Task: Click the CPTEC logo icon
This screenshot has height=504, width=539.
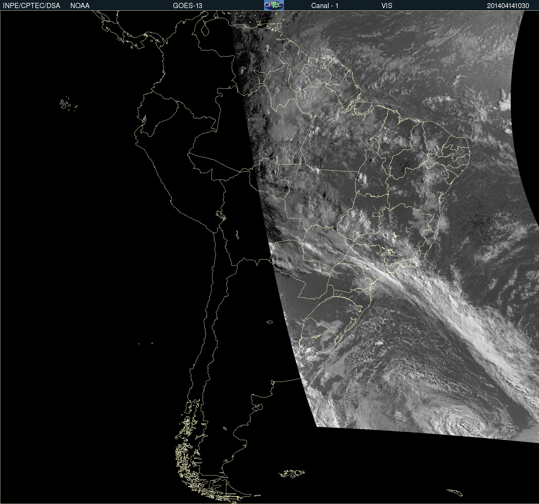Action: (274, 5)
